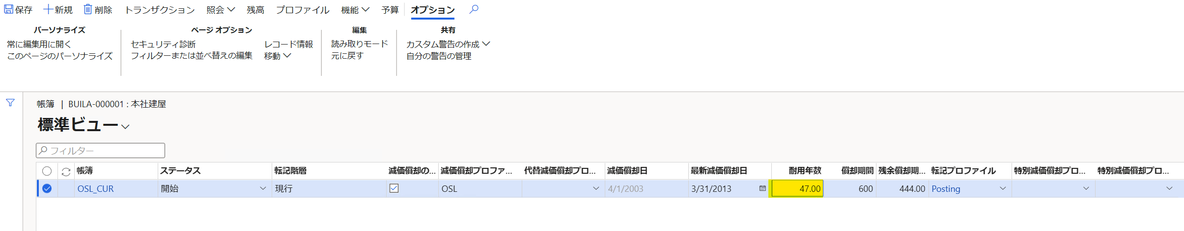Click the 耐用年数 field showing 47.00
Viewport: 1184px width, 231px height.
point(797,188)
